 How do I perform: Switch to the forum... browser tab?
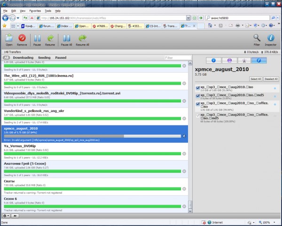47,26
